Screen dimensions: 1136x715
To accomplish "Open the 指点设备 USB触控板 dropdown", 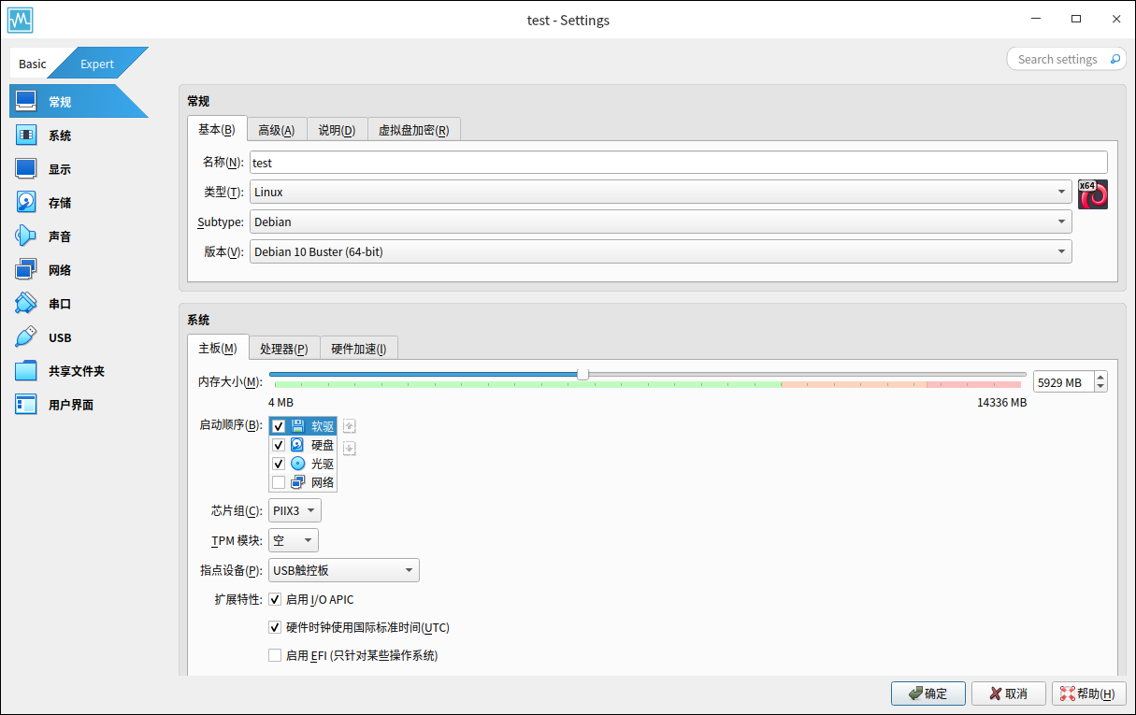I will [343, 570].
